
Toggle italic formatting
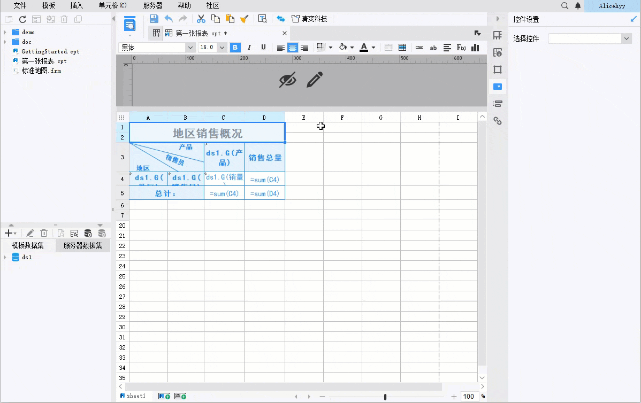coord(249,48)
